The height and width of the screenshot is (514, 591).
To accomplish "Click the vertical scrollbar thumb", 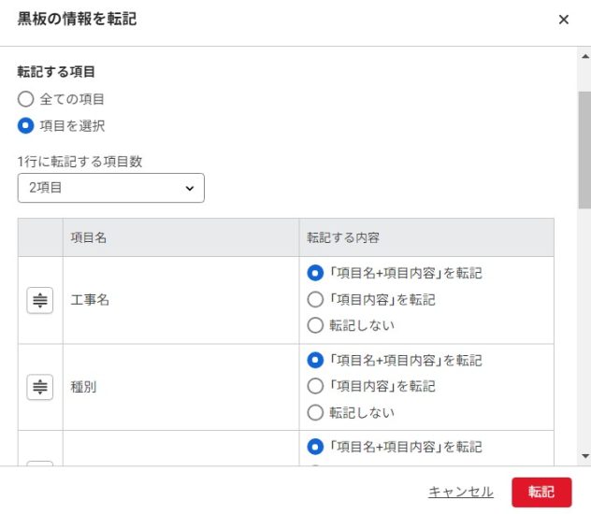I will pos(585,150).
